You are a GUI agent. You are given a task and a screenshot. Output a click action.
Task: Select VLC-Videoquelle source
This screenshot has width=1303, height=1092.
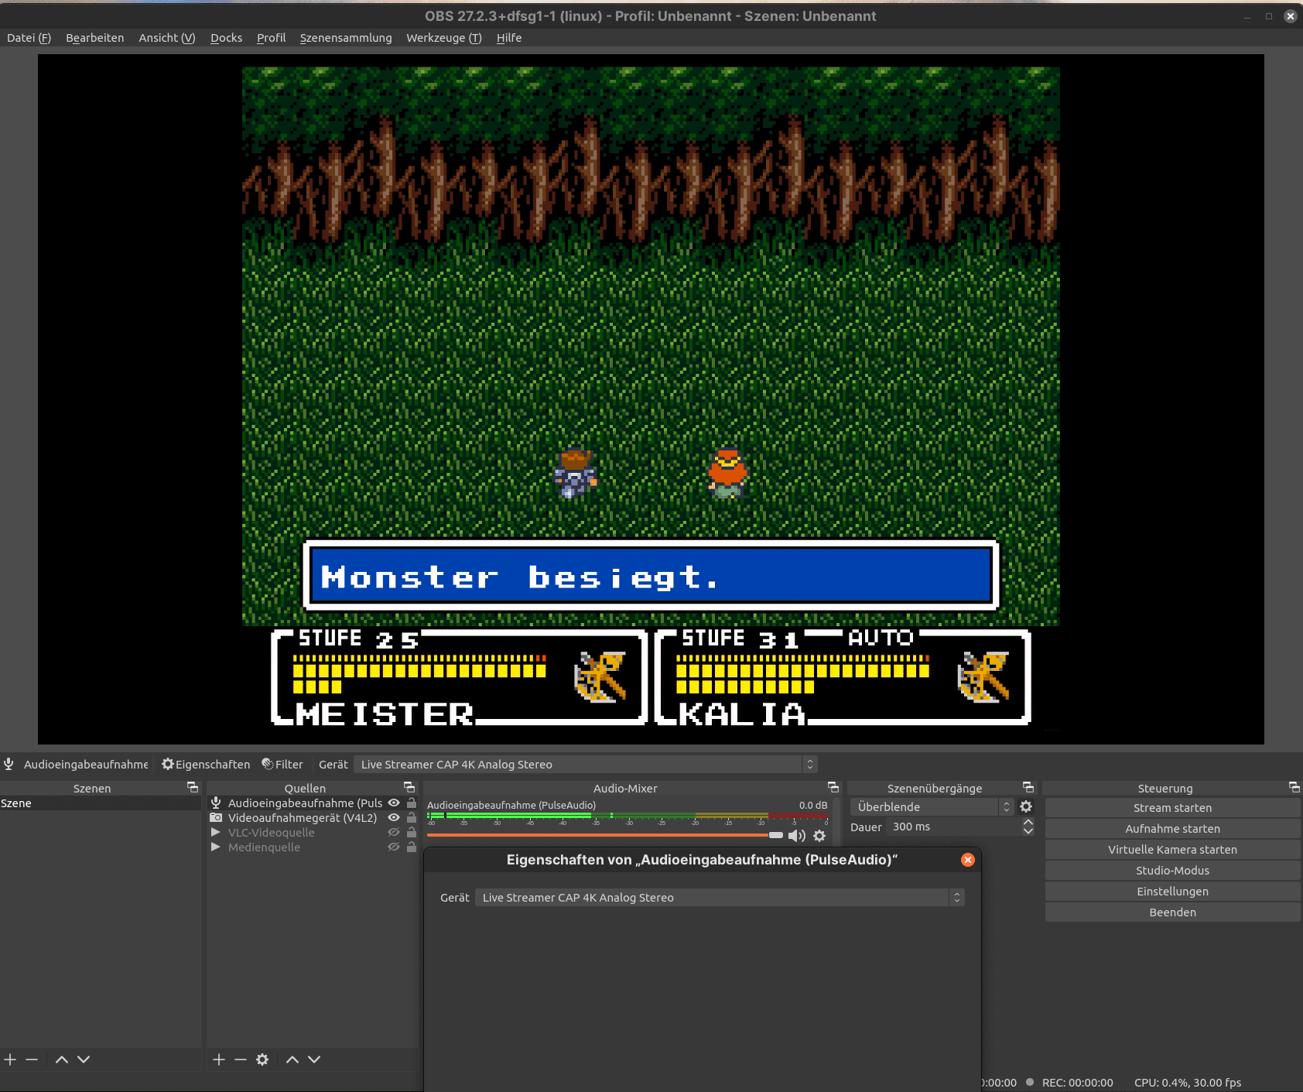[x=271, y=833]
